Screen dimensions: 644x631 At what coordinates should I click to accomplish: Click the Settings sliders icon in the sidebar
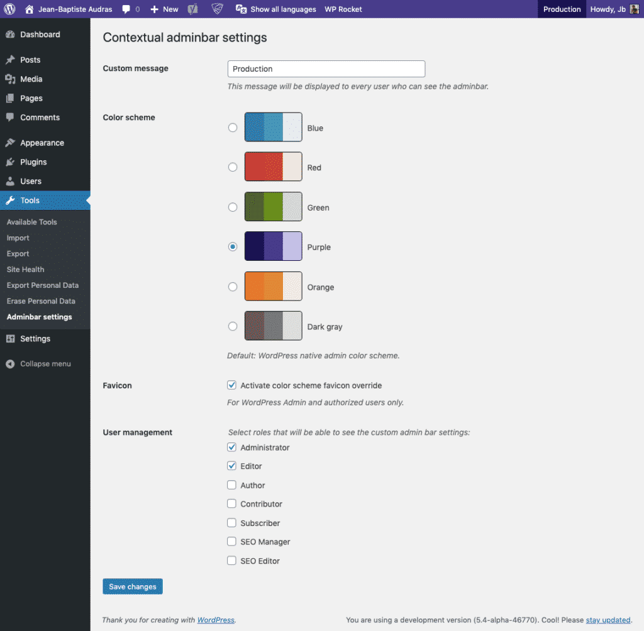pos(10,339)
